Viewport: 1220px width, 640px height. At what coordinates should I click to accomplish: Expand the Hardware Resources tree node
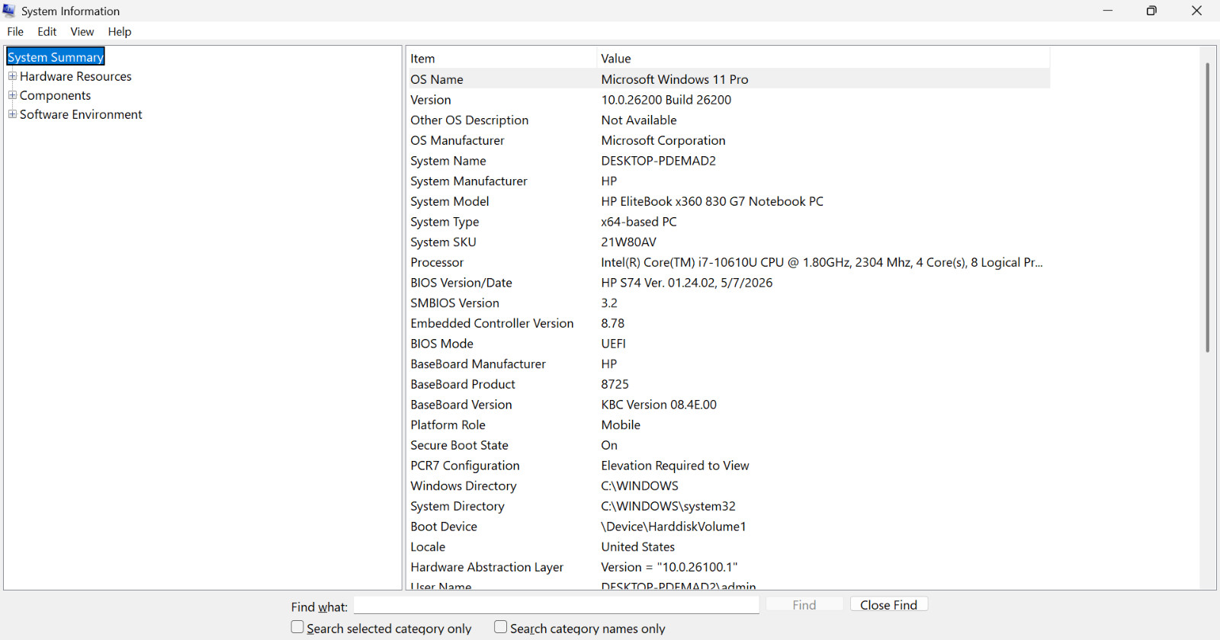12,76
